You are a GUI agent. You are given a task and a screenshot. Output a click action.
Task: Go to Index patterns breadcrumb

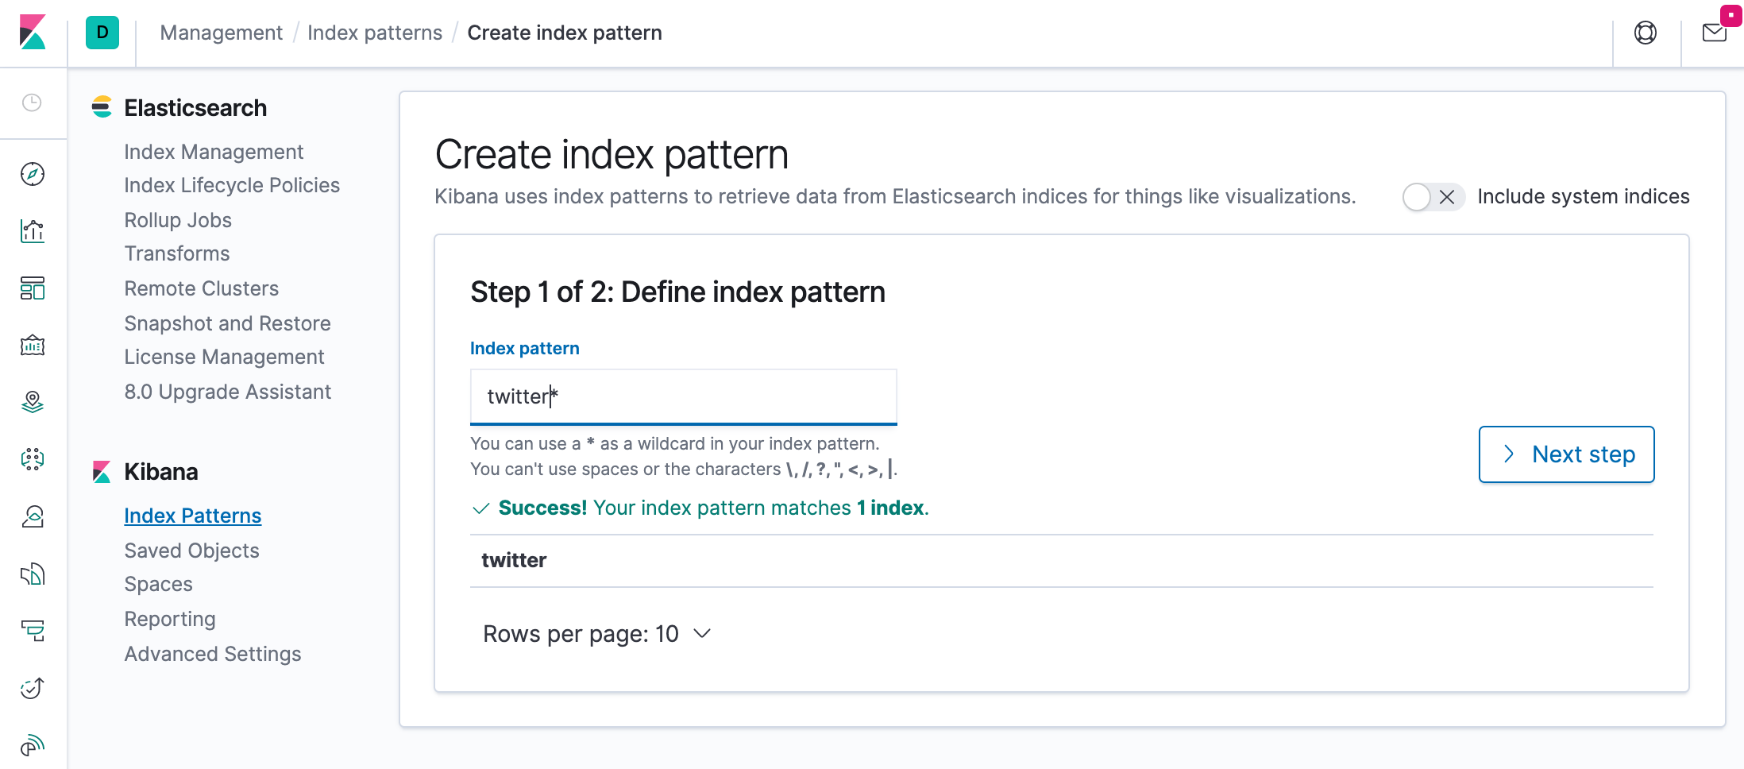click(x=375, y=33)
